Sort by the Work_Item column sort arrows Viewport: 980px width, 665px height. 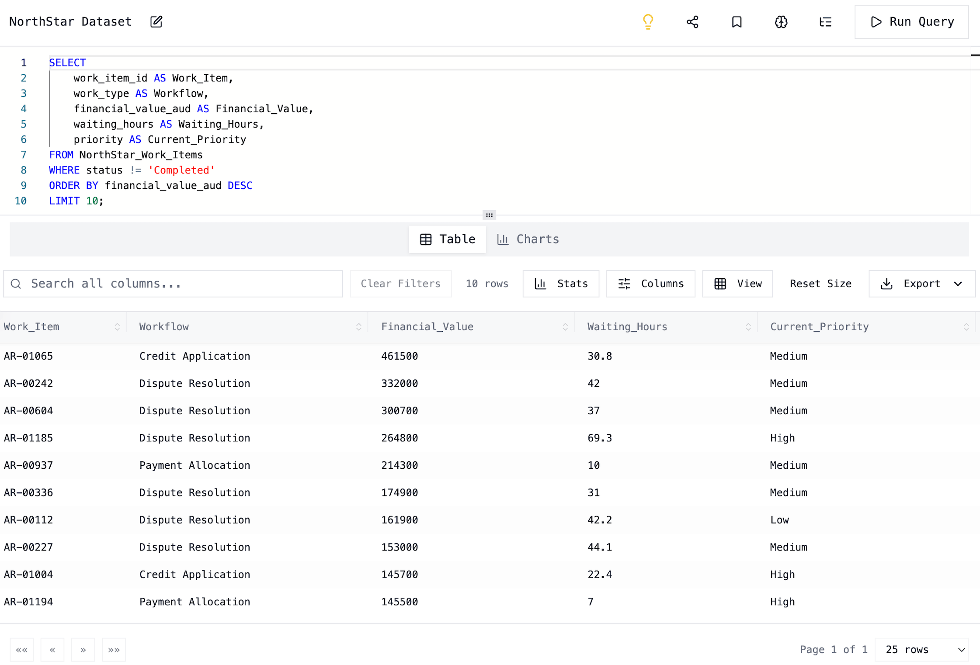(117, 327)
